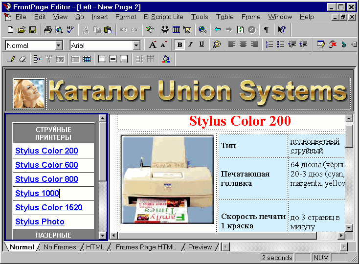Expand the Normal style dropdown
This screenshot has height=264, width=359.
[59, 45]
